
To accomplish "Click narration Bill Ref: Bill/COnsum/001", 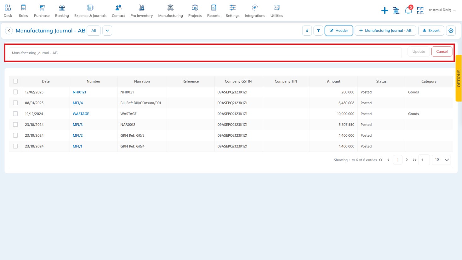I will tap(141, 103).
